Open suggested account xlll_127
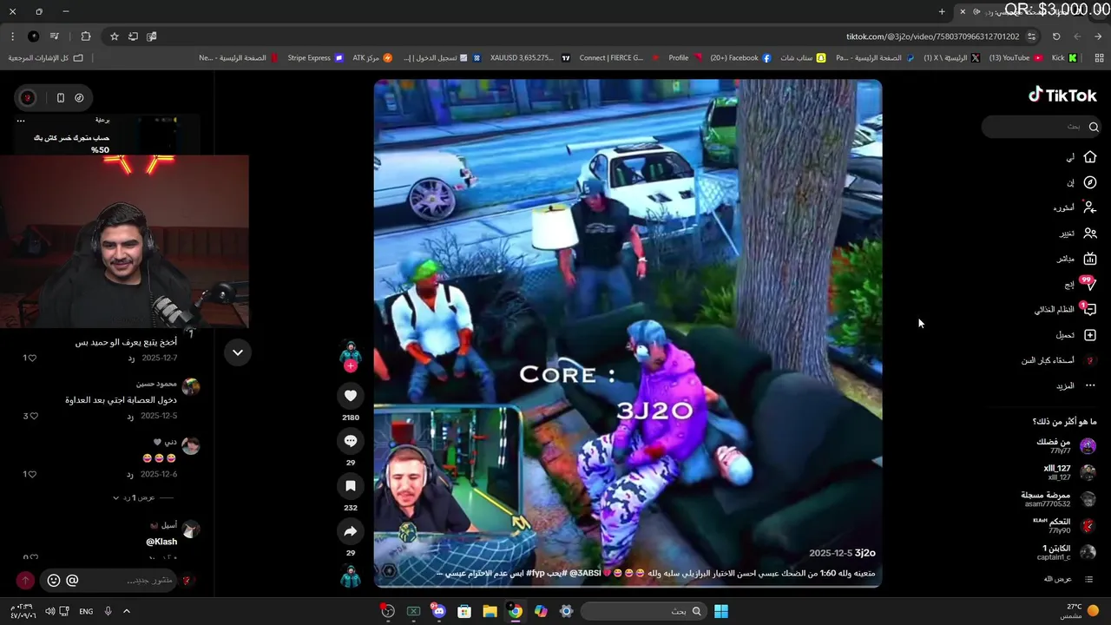The image size is (1111, 625). [x=1068, y=472]
